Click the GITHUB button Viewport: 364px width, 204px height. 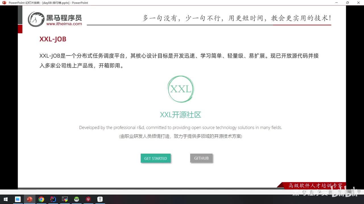[201, 158]
